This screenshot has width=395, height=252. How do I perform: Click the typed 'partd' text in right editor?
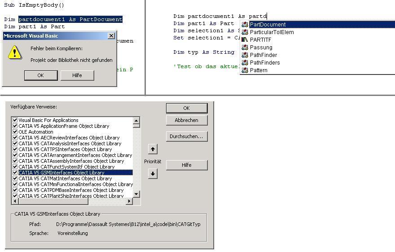click(258, 16)
